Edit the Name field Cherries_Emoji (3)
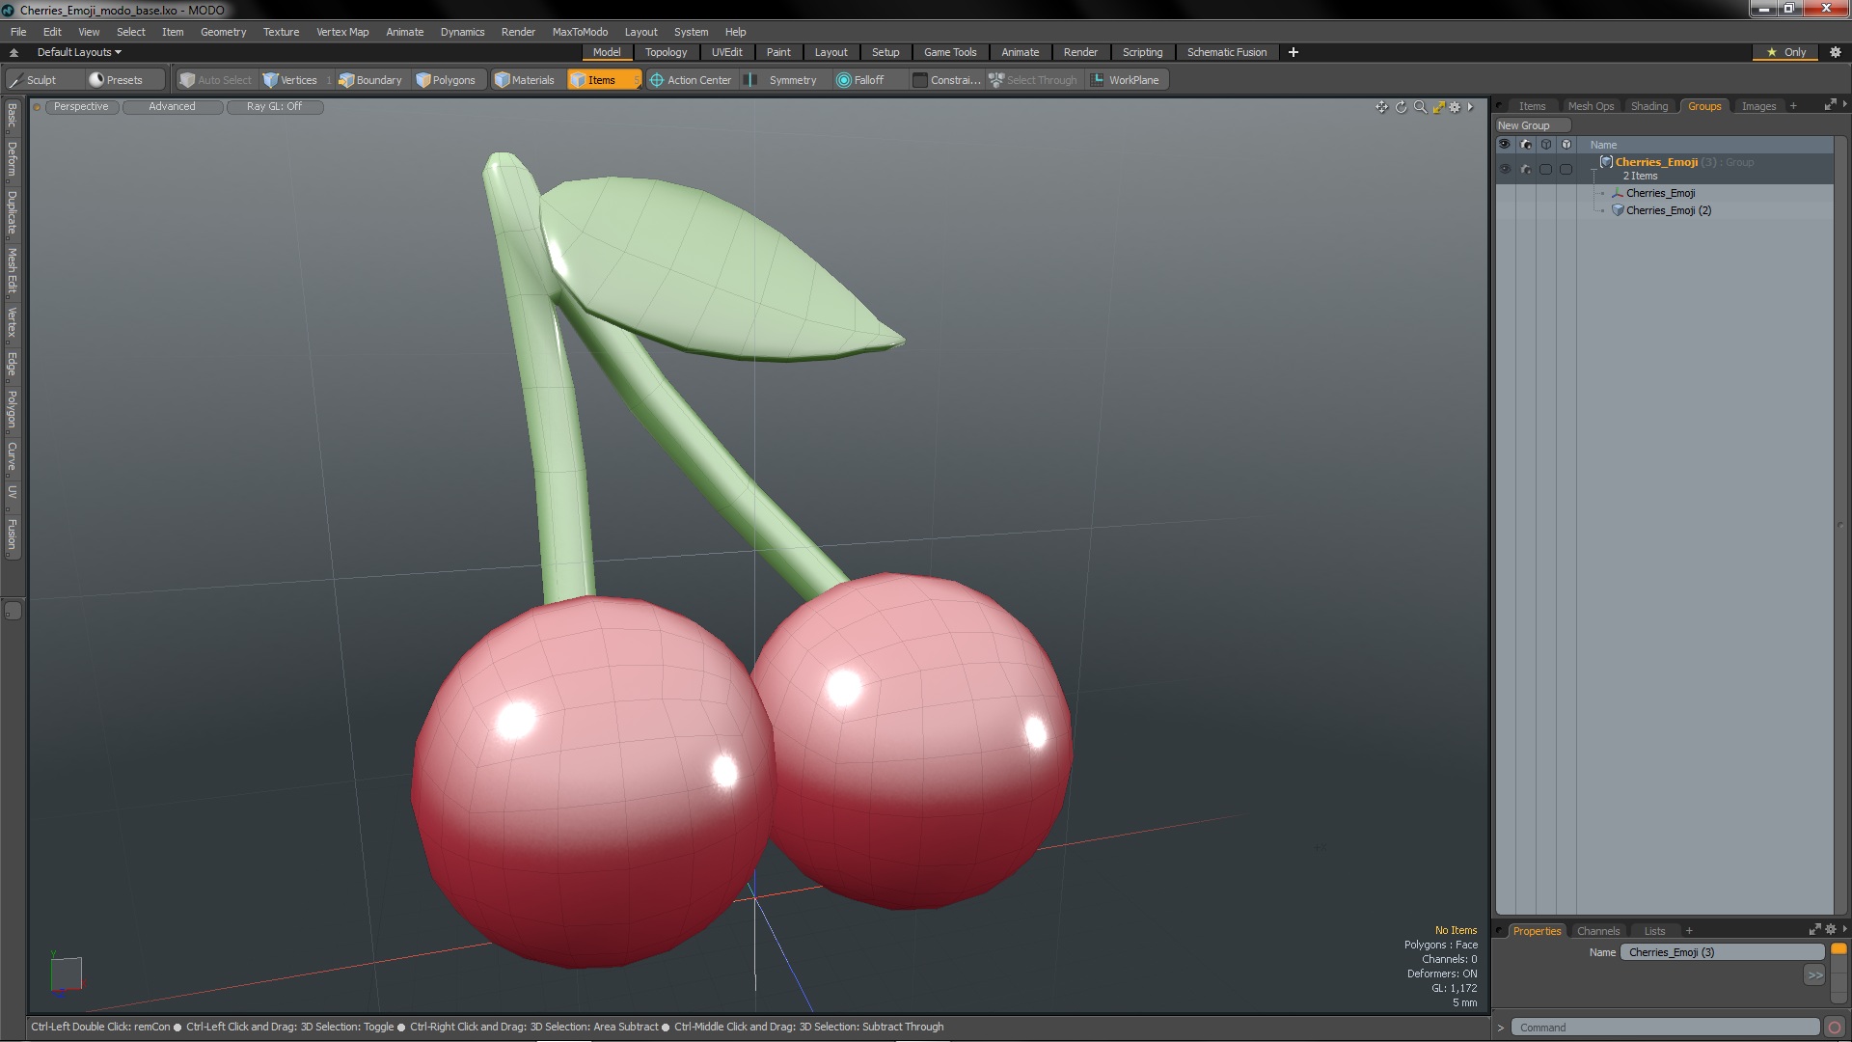Viewport: 1852px width, 1042px height. 1722,952
